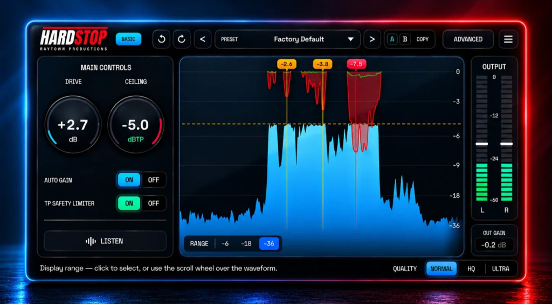Select HQ quality
The width and height of the screenshot is (552, 304).
[x=471, y=269]
